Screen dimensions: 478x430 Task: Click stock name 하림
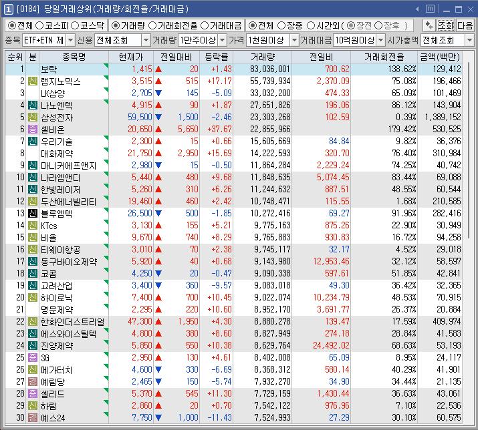(49, 406)
